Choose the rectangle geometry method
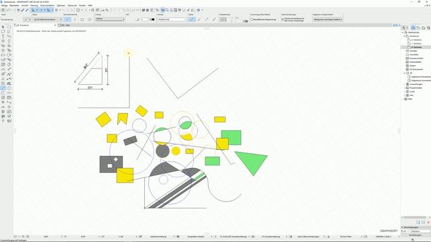Screen dimensions: 431x242 point(82,19)
